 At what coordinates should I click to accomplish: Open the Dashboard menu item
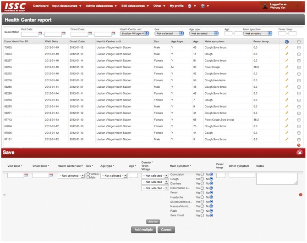[x=41, y=6]
